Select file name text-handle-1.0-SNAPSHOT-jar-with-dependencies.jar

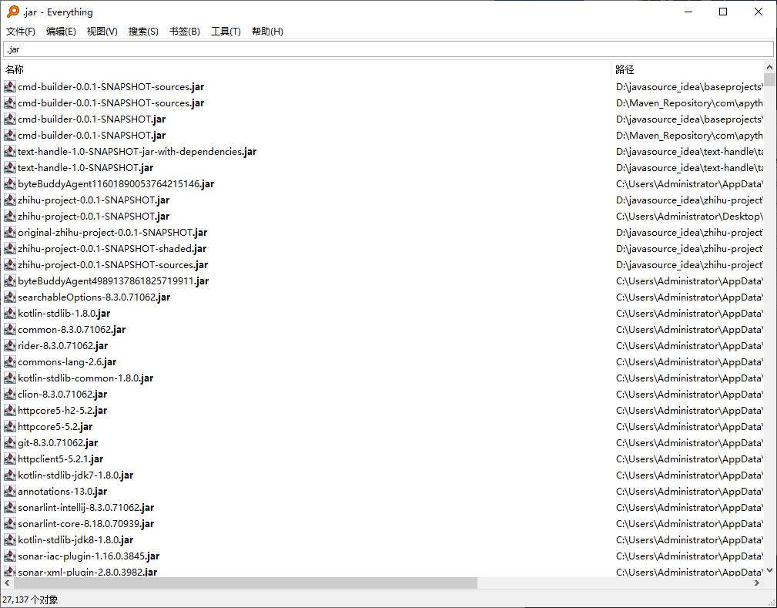[137, 151]
